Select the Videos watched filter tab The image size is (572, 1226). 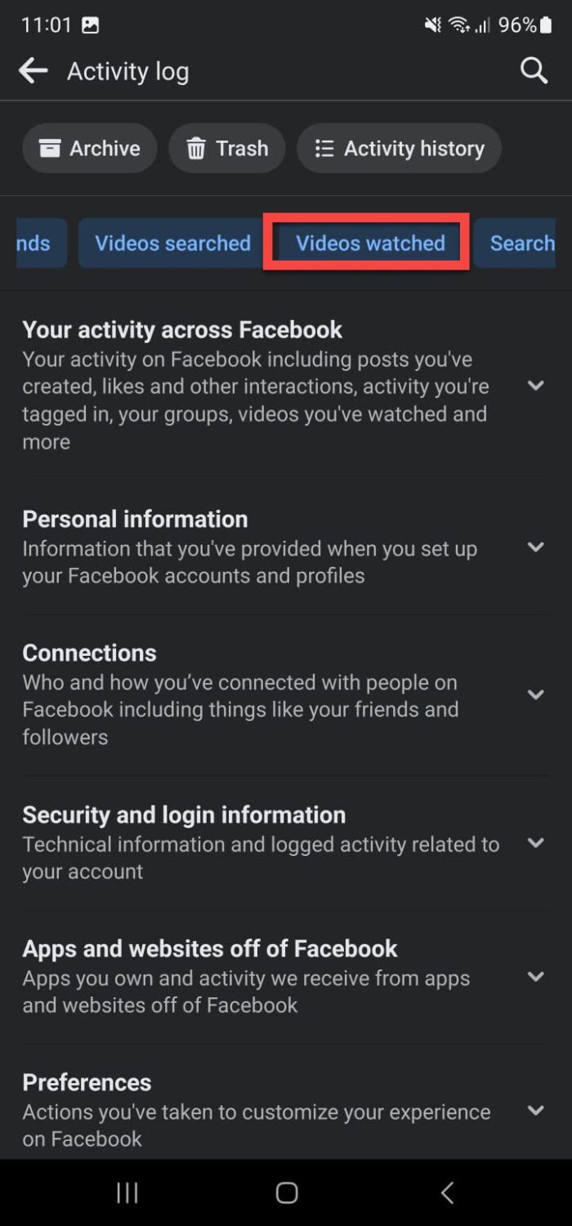point(370,243)
